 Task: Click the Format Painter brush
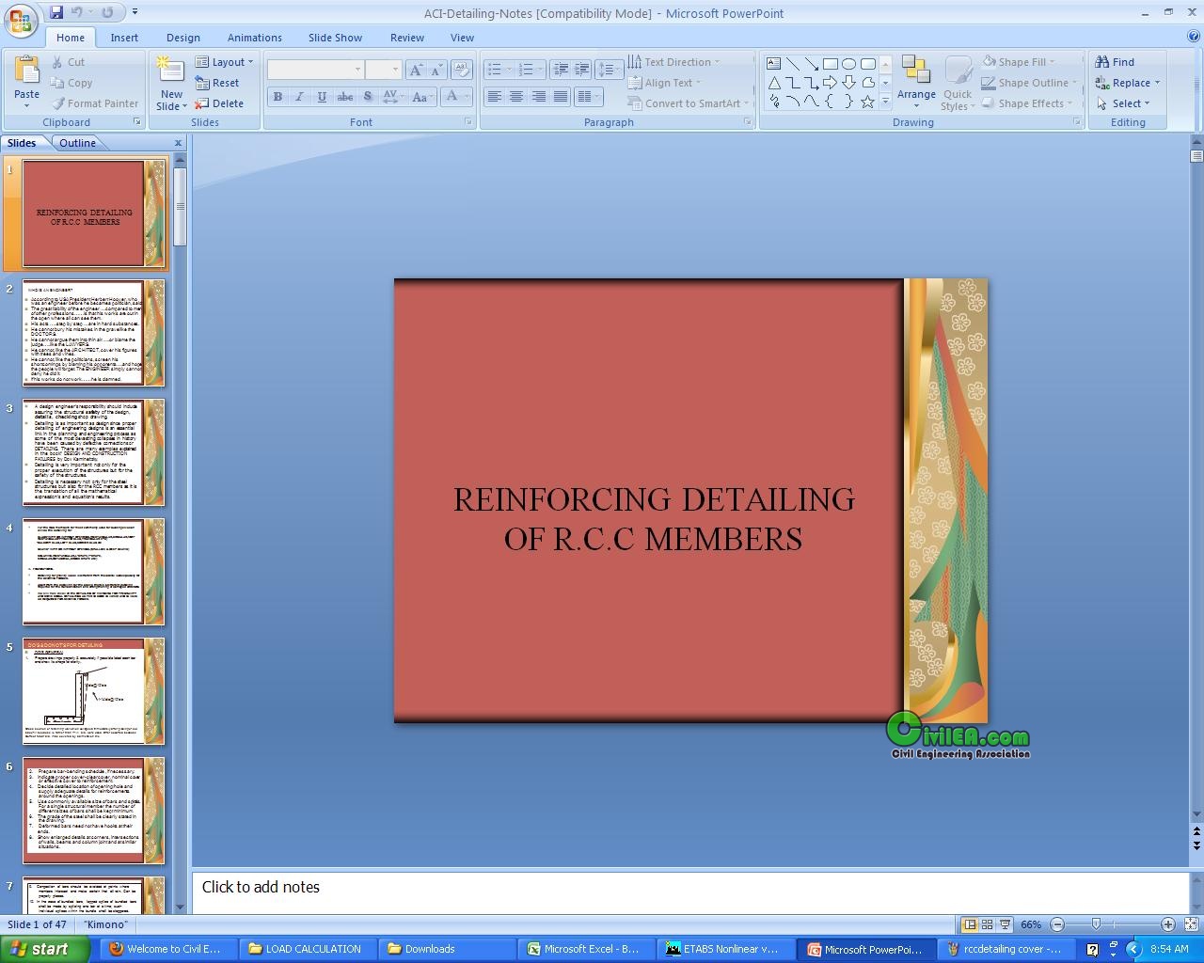pos(58,103)
